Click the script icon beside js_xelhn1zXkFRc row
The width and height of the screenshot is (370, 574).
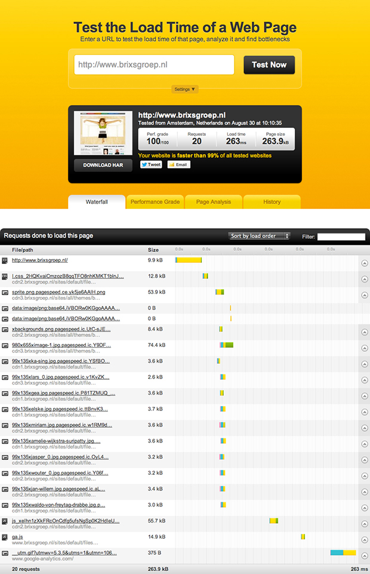[5, 521]
